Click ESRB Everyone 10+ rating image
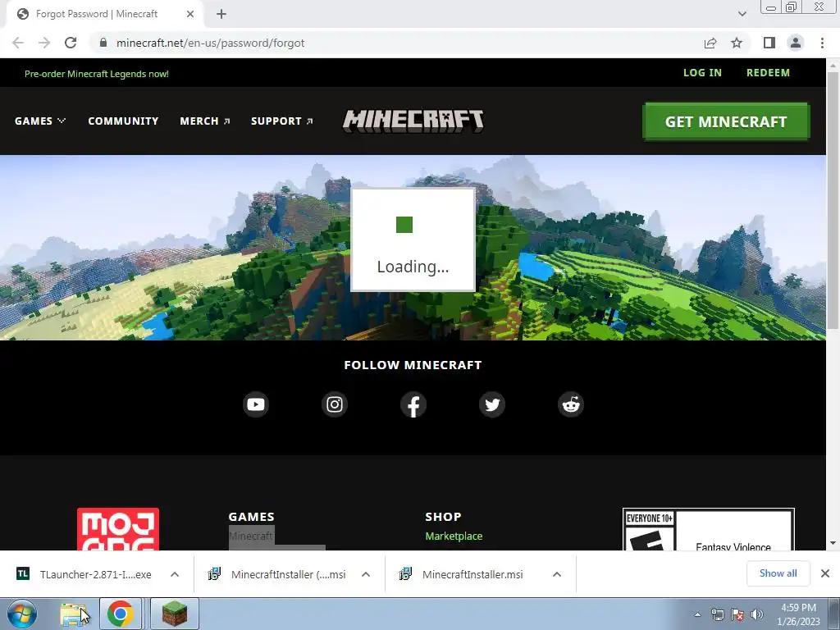Image resolution: width=840 pixels, height=630 pixels. click(708, 529)
